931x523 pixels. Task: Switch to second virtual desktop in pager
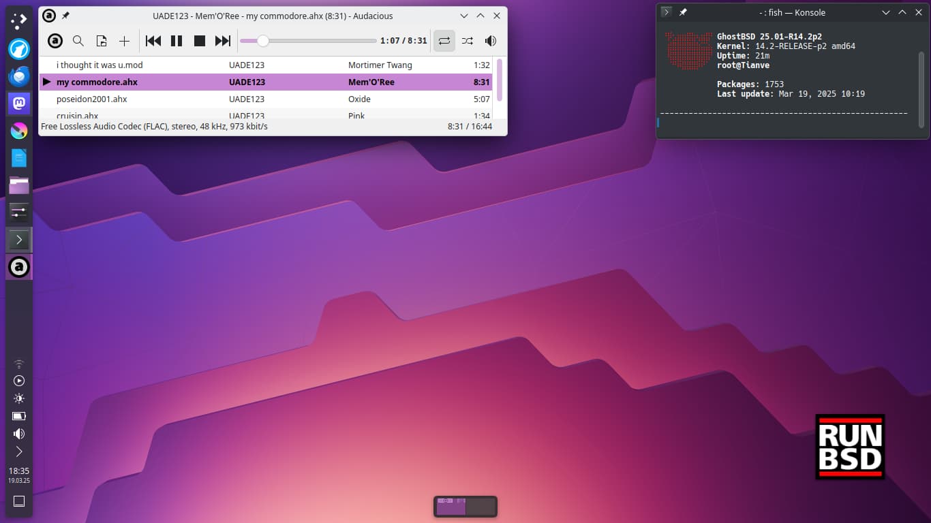tap(480, 506)
